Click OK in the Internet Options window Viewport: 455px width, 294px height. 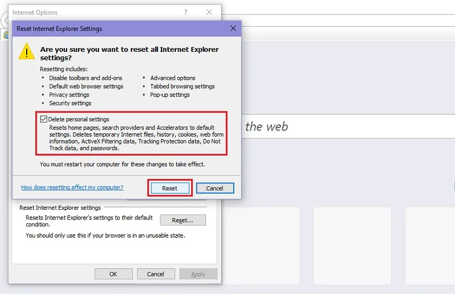click(113, 274)
